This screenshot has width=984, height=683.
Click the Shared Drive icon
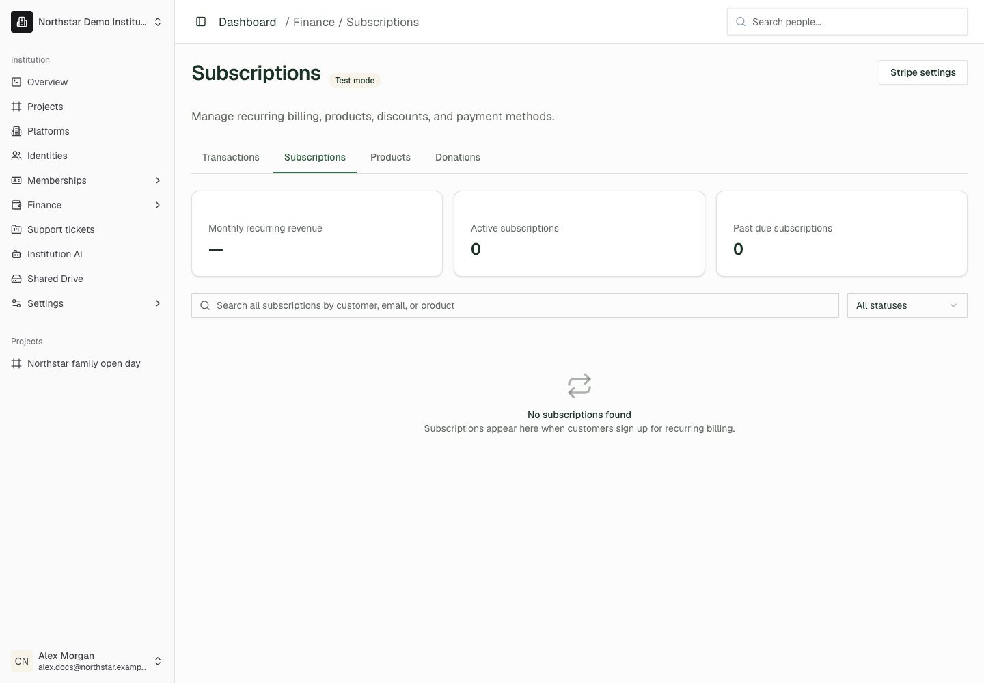click(16, 279)
